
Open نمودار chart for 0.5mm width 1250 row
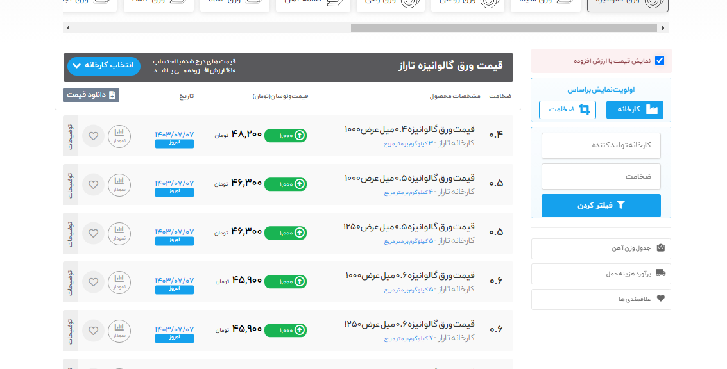click(119, 233)
